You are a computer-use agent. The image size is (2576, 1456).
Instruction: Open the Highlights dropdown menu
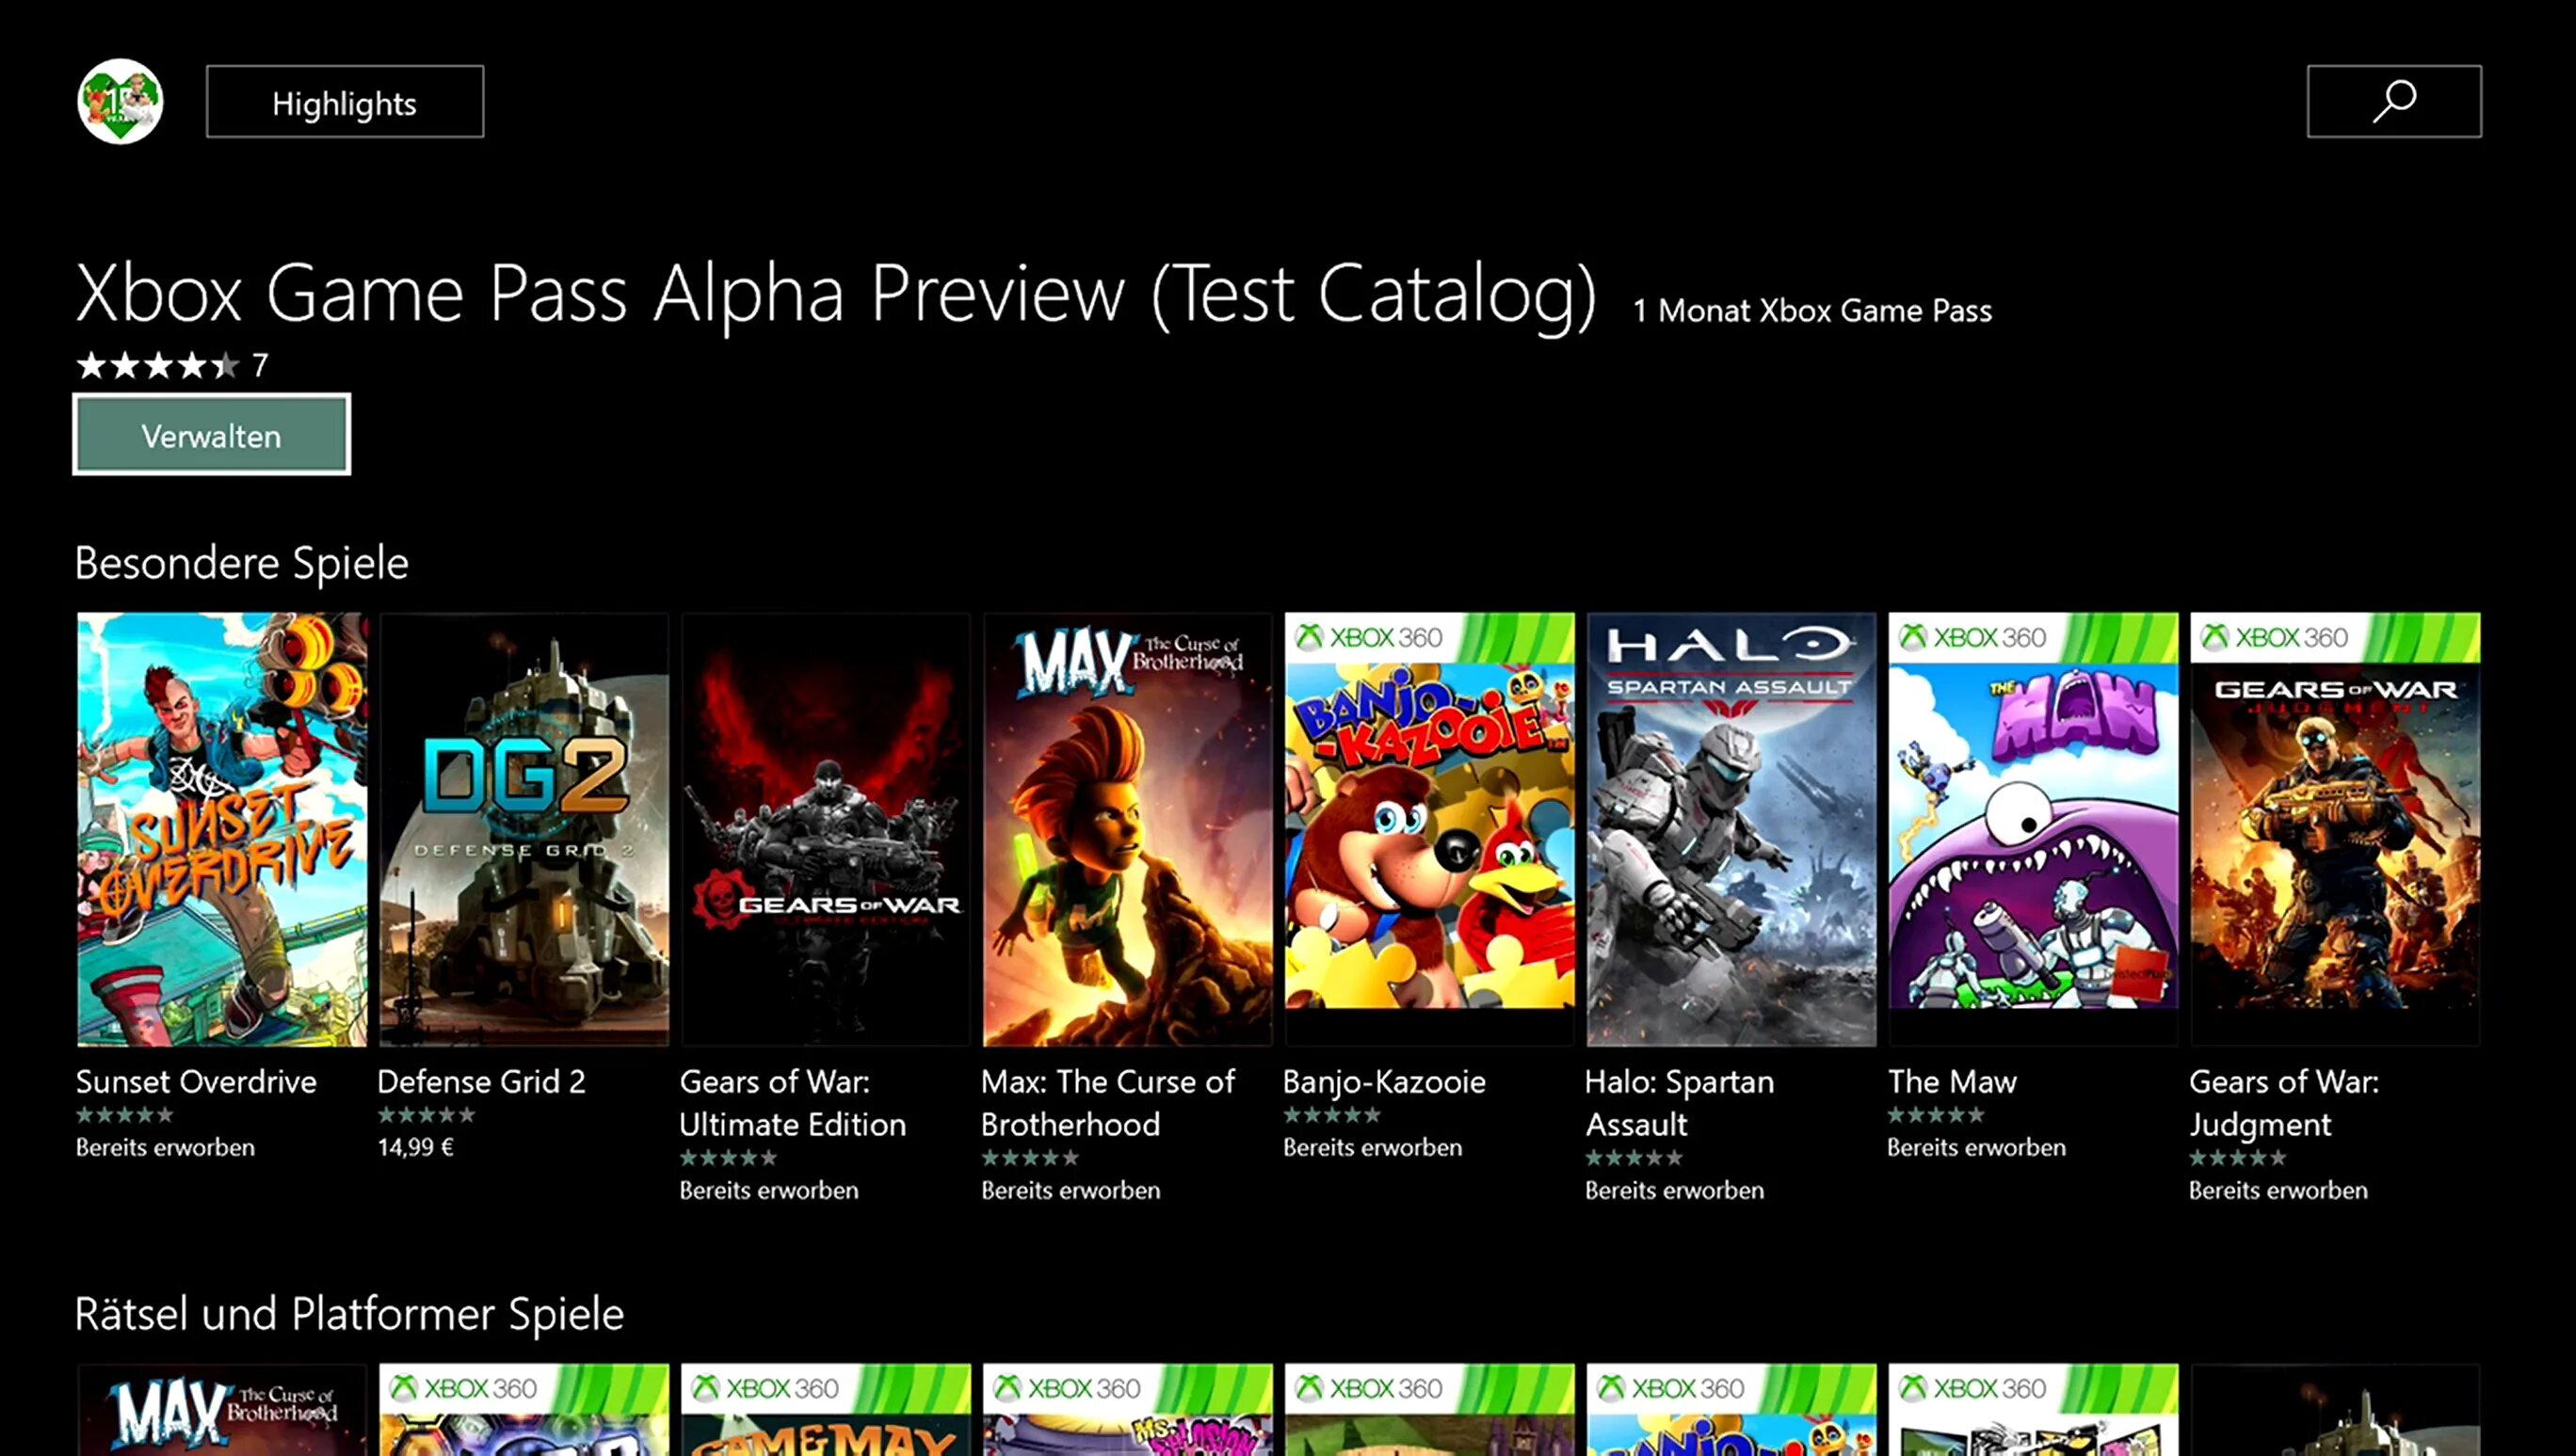(x=342, y=103)
